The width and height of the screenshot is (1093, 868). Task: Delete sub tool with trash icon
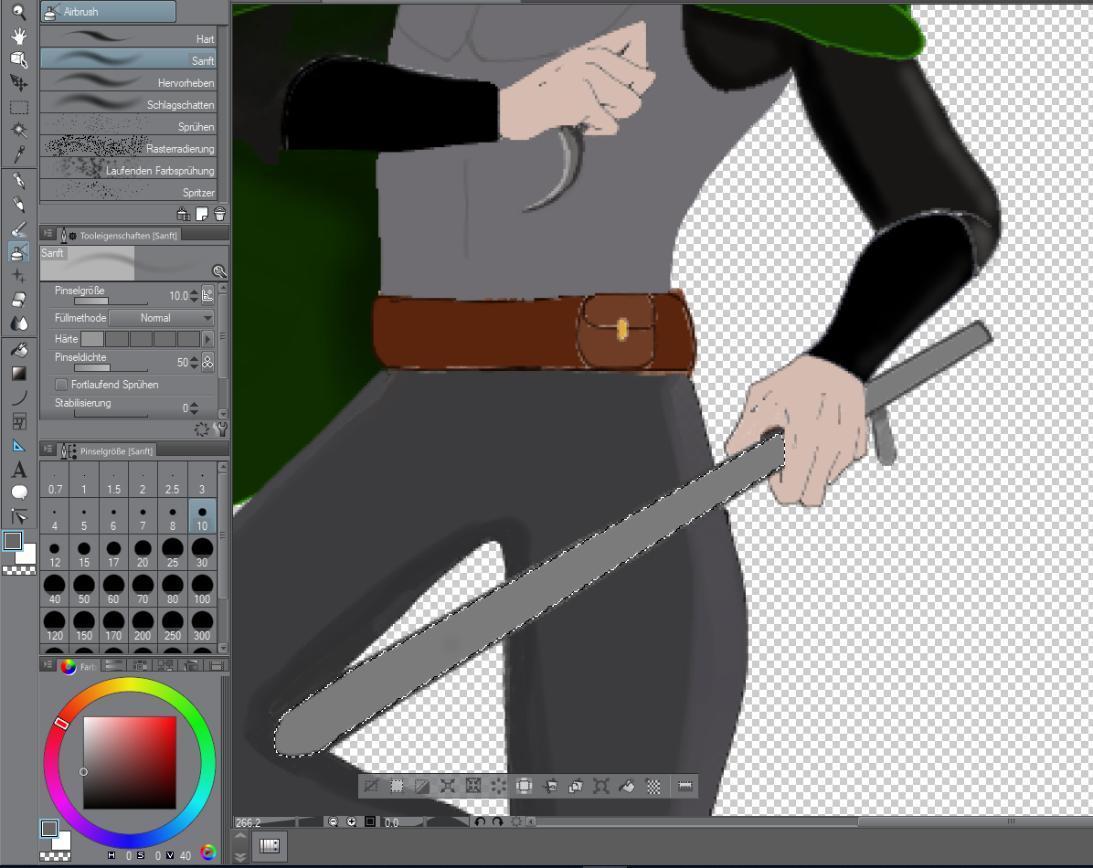click(219, 213)
